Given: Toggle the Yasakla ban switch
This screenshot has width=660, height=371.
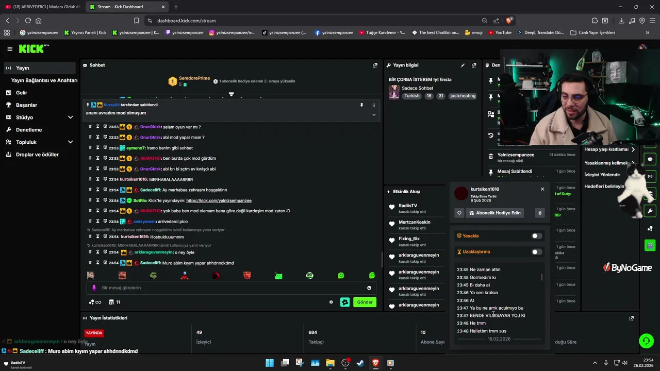Looking at the screenshot, I should click(x=537, y=236).
